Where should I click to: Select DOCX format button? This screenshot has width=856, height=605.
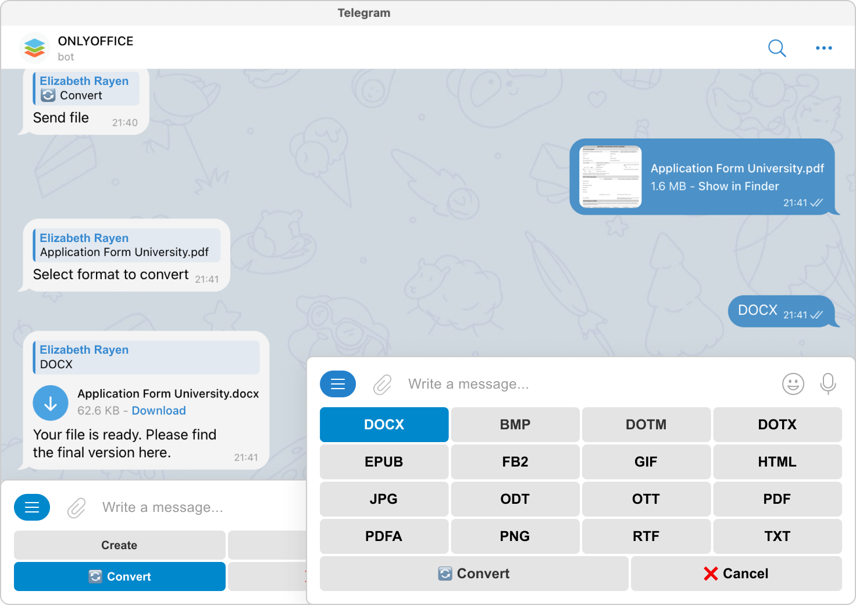click(x=384, y=425)
